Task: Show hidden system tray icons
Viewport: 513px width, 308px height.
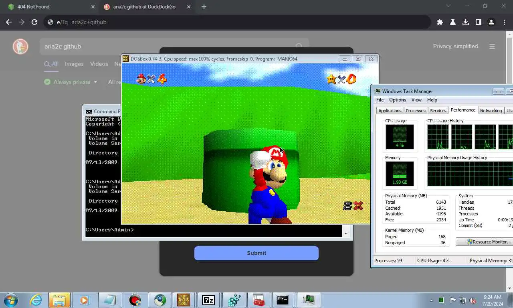Action: click(x=431, y=300)
